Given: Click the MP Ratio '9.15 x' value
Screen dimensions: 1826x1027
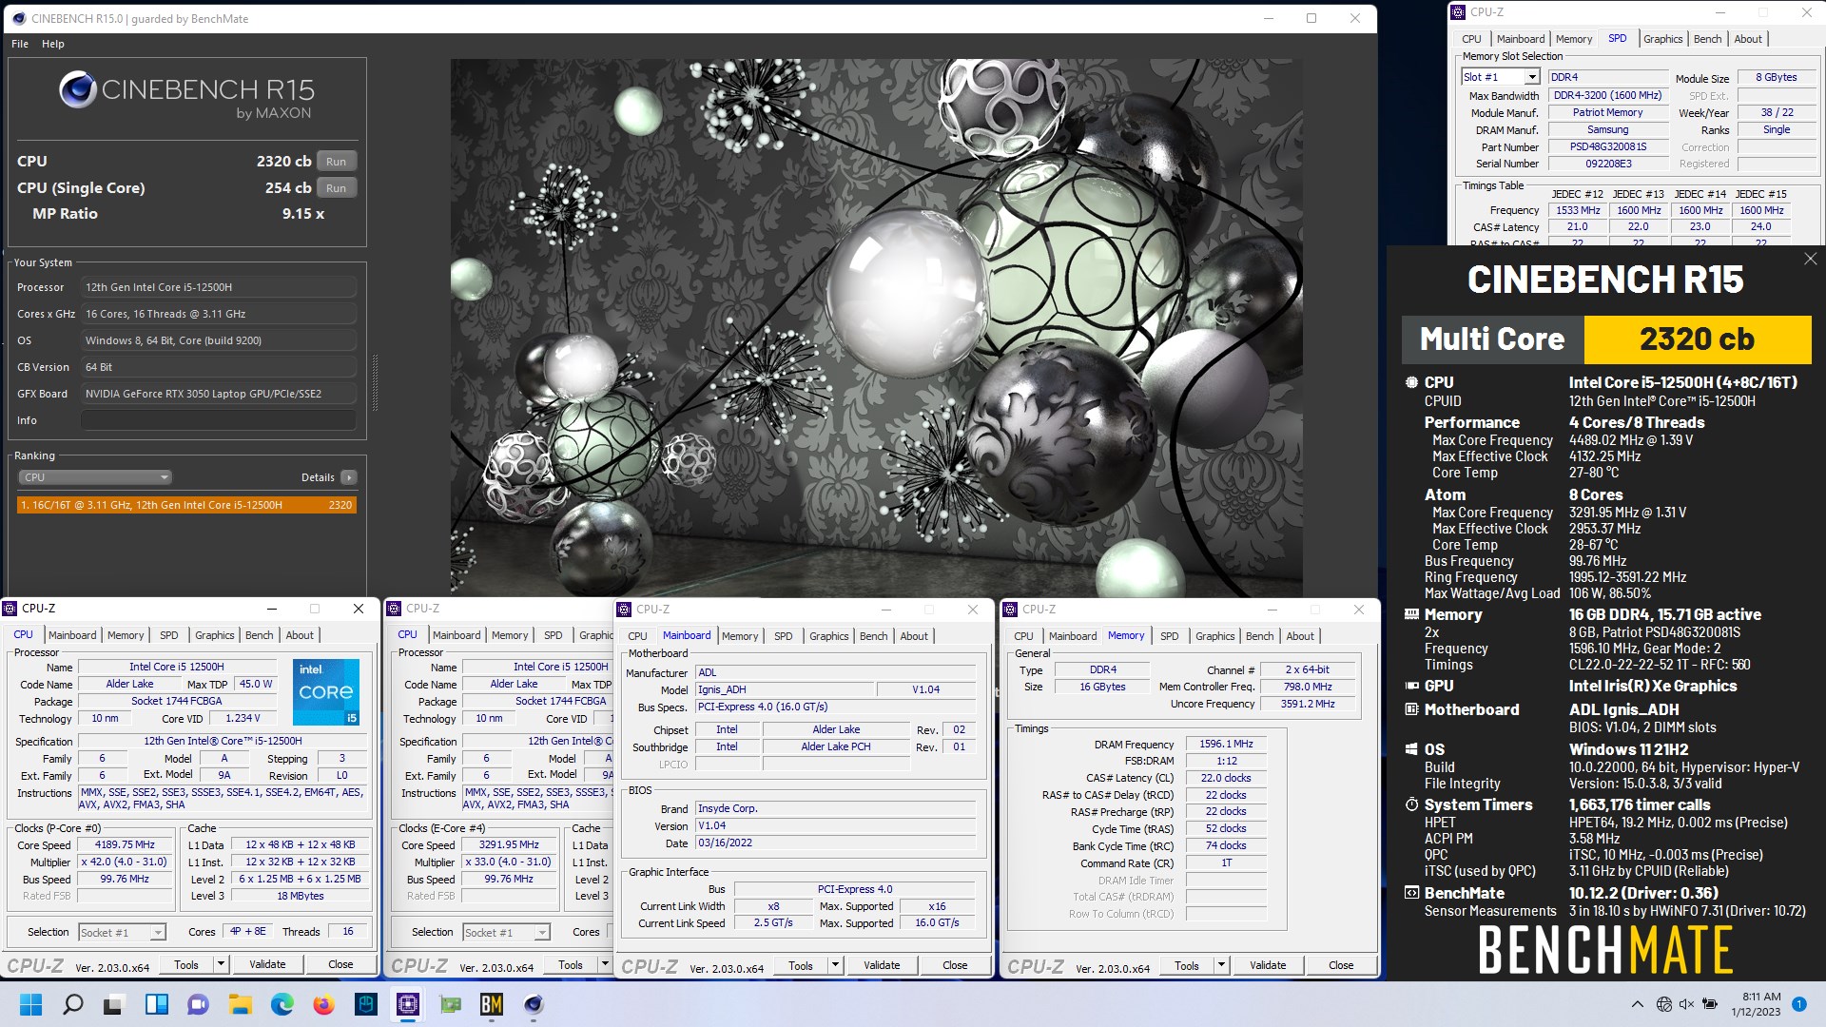Looking at the screenshot, I should 303,214.
